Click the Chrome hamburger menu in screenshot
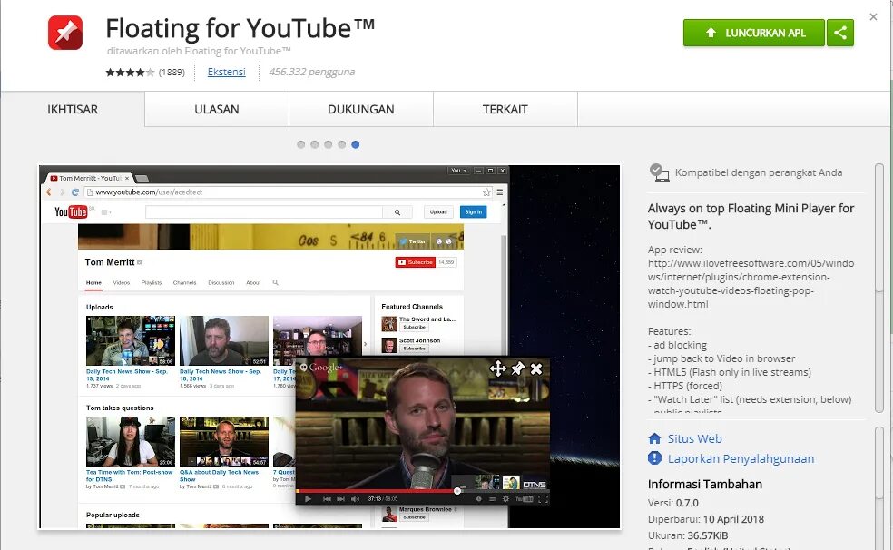This screenshot has height=550, width=893. point(500,192)
